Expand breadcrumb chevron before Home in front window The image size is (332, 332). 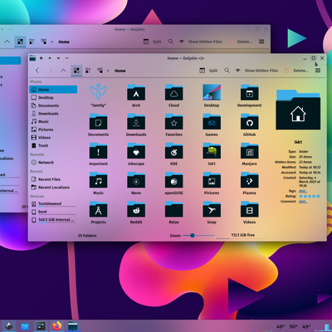pos(108,71)
